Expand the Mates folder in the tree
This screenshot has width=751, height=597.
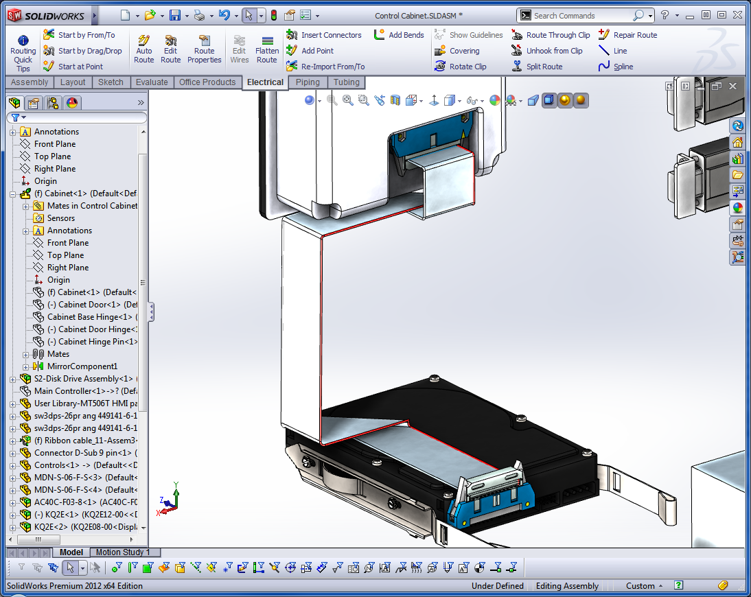click(x=25, y=353)
